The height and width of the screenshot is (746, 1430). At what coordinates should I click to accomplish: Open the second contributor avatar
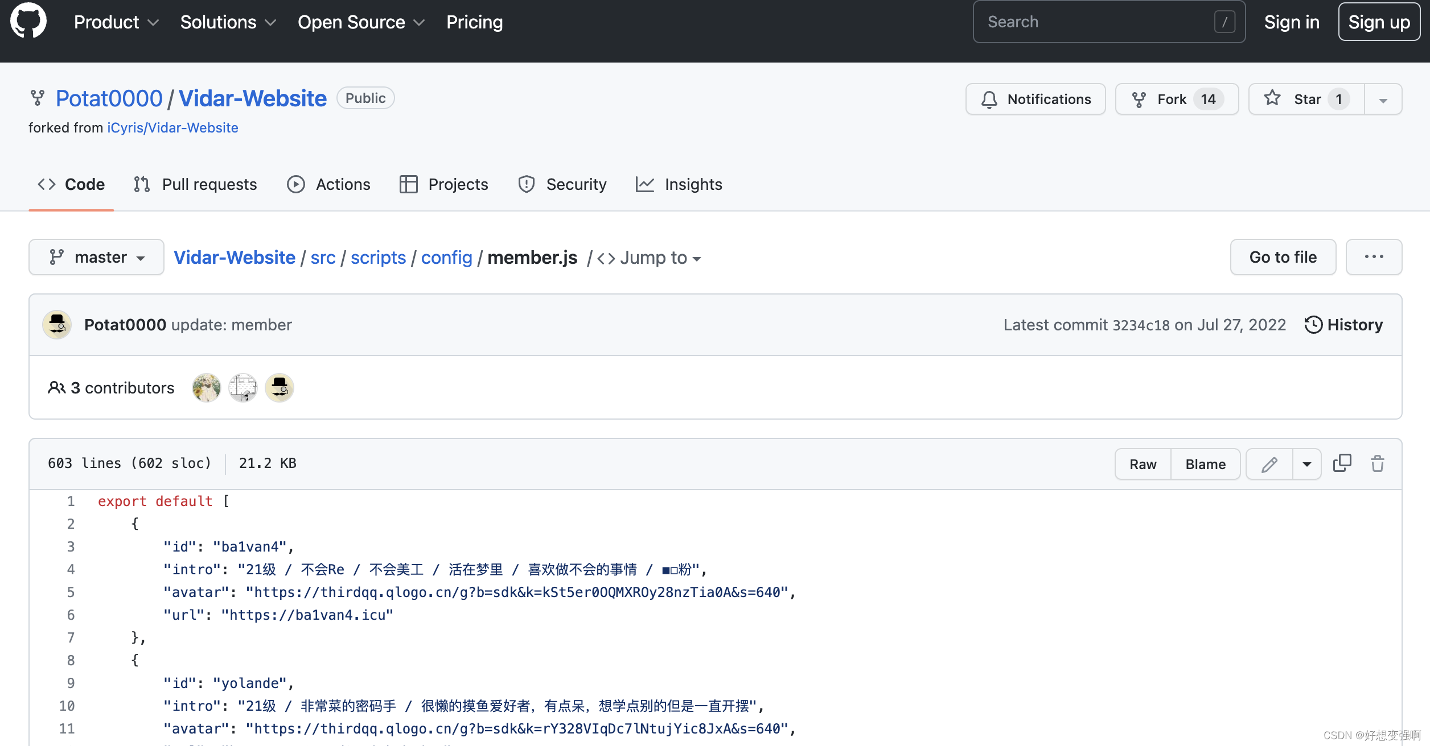[243, 388]
